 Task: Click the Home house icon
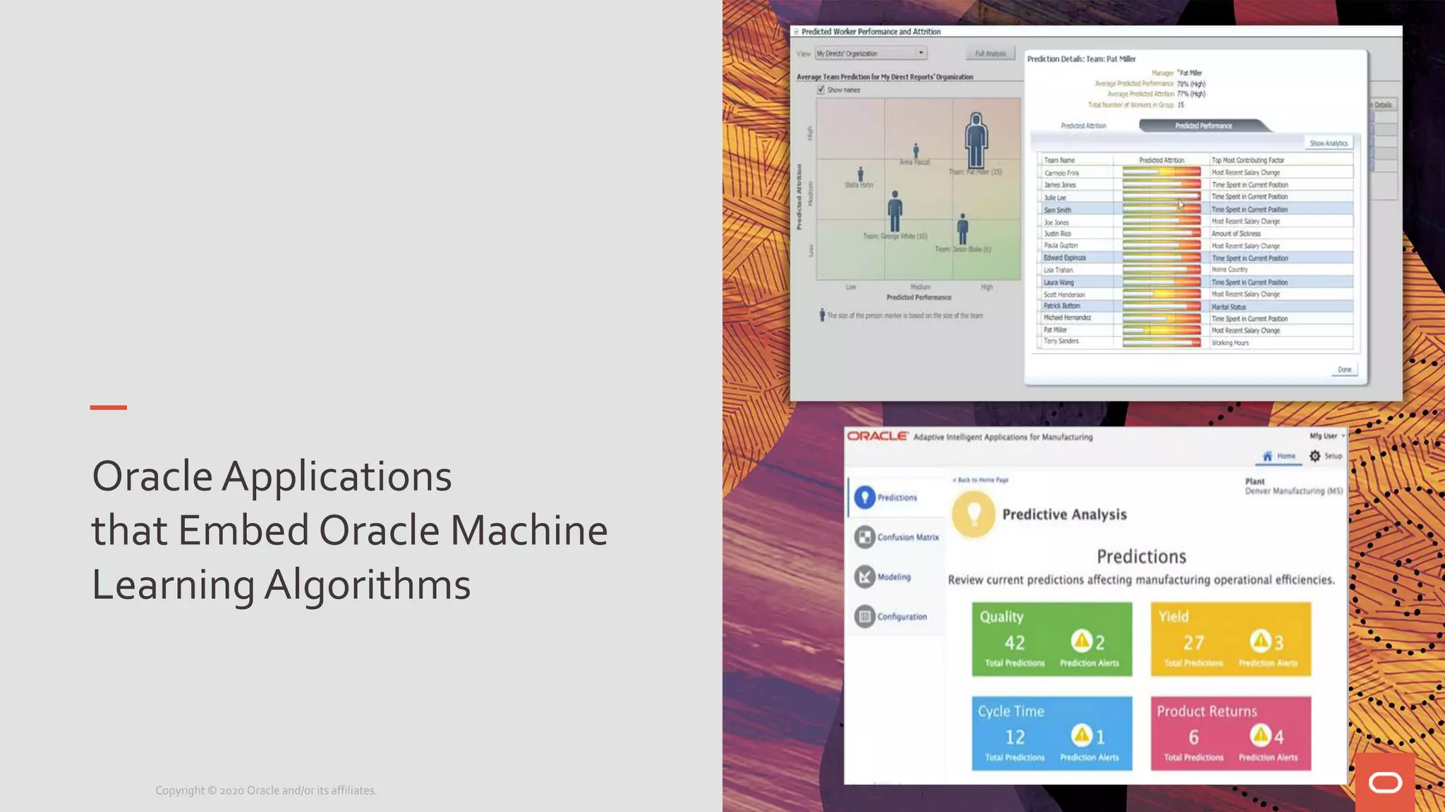tap(1267, 456)
